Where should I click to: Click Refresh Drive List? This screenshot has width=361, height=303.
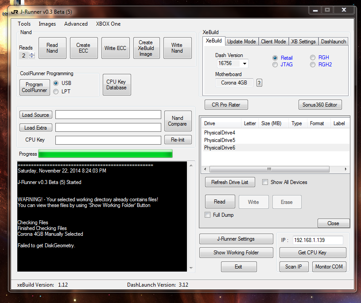tap(230, 182)
